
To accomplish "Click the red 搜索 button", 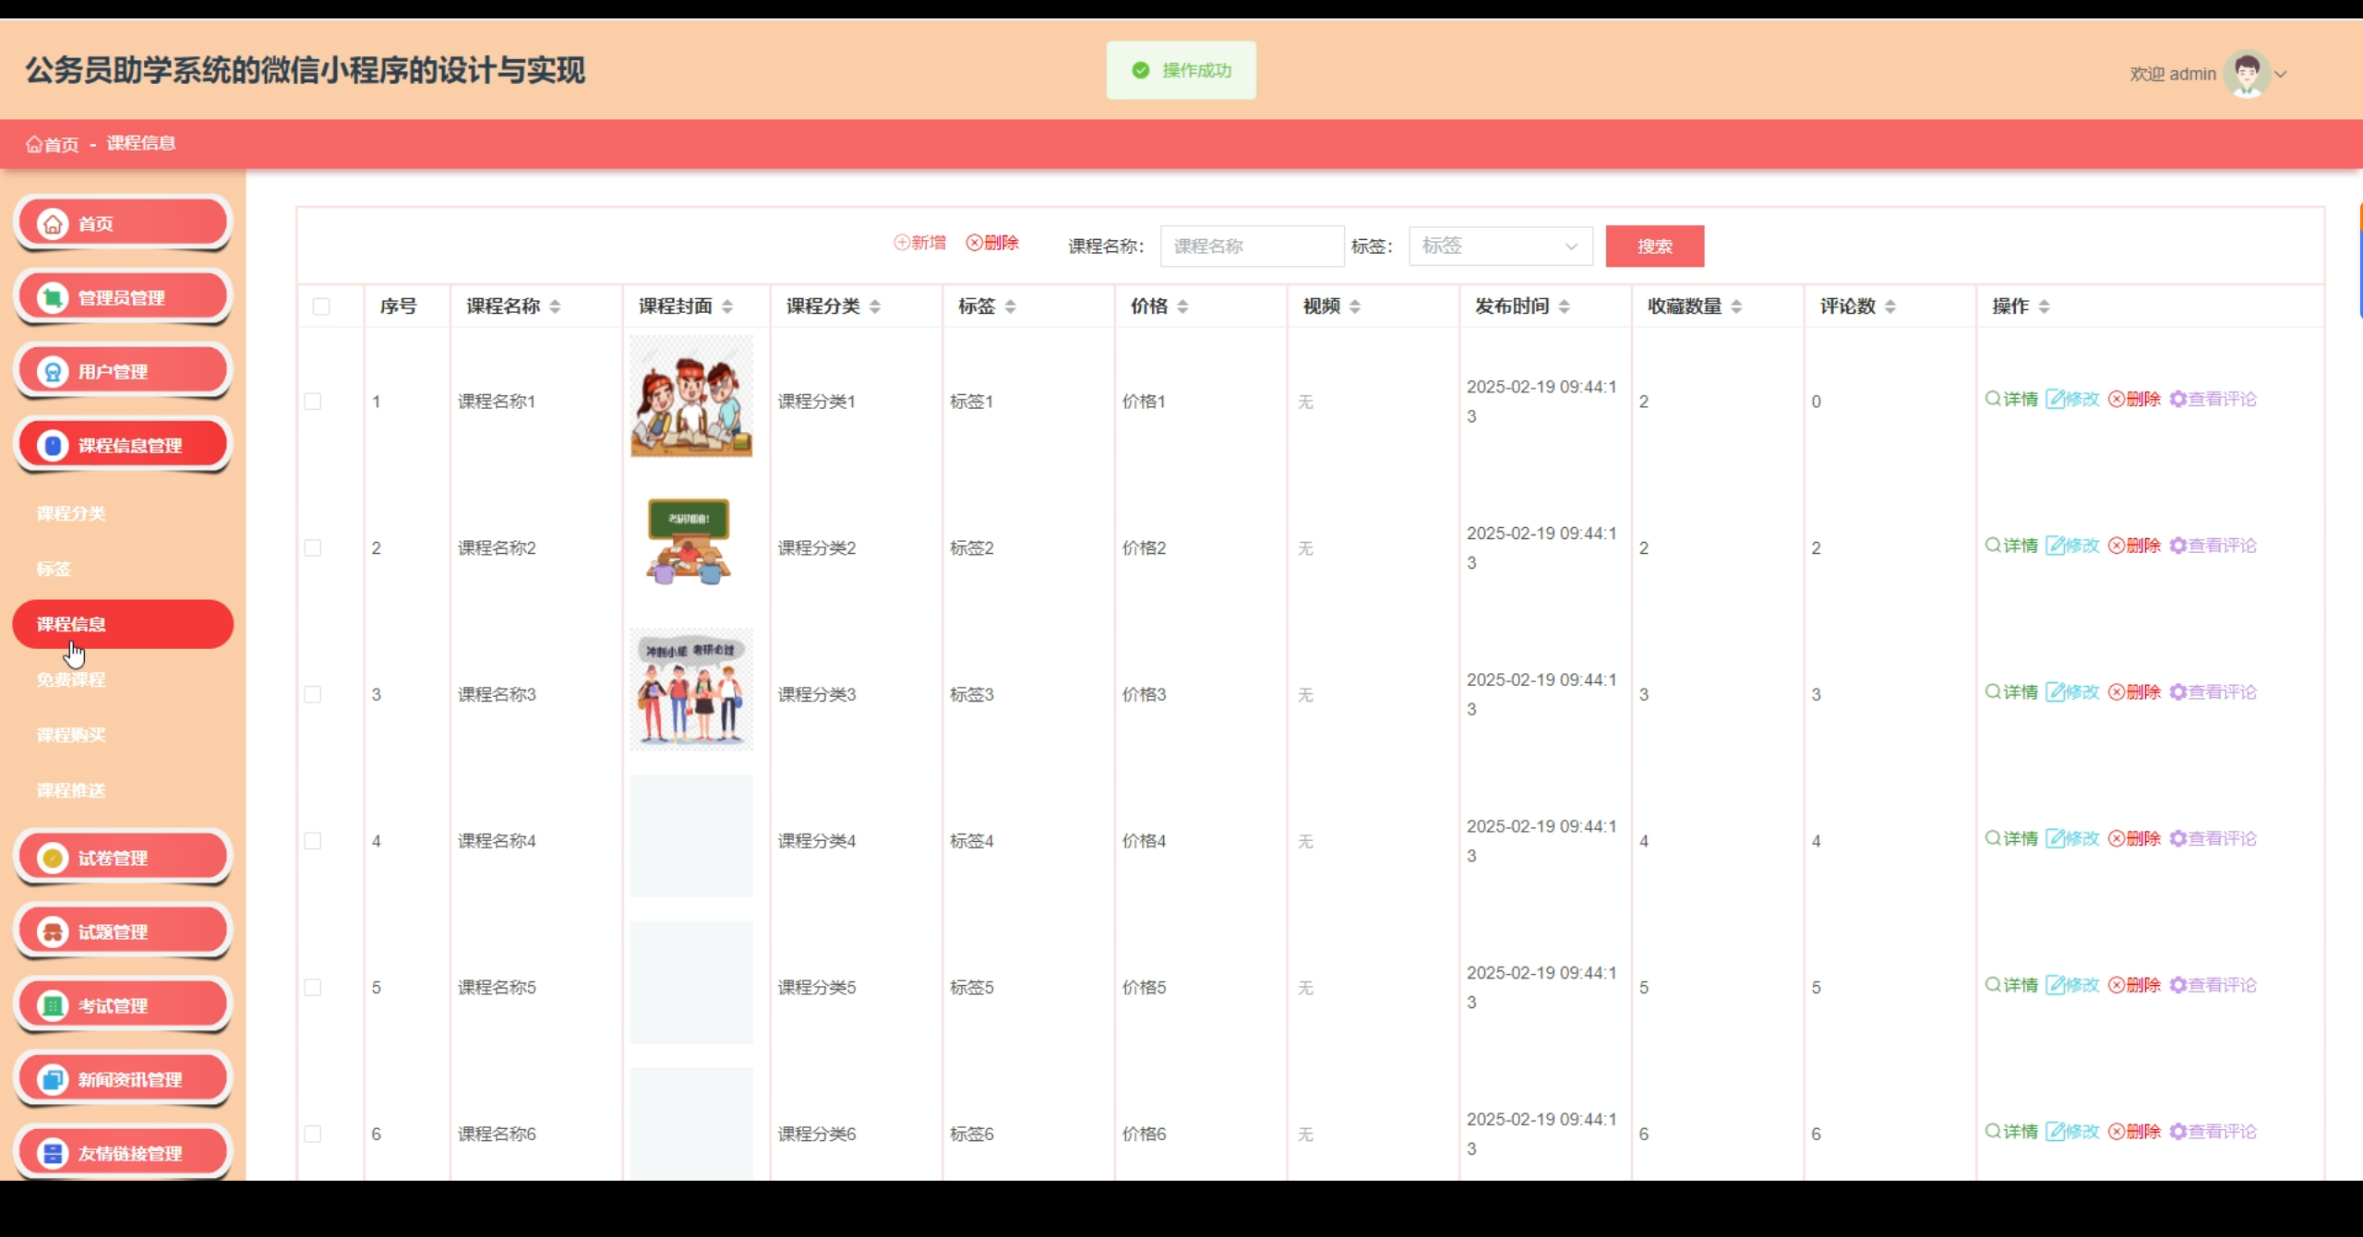I will pos(1654,246).
